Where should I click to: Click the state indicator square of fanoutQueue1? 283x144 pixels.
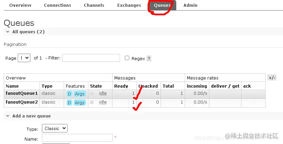(92, 93)
